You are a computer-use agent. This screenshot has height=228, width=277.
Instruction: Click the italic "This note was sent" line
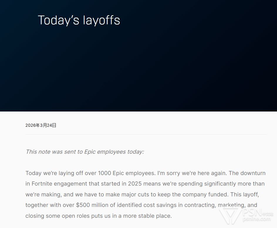pyautogui.click(x=85, y=152)
